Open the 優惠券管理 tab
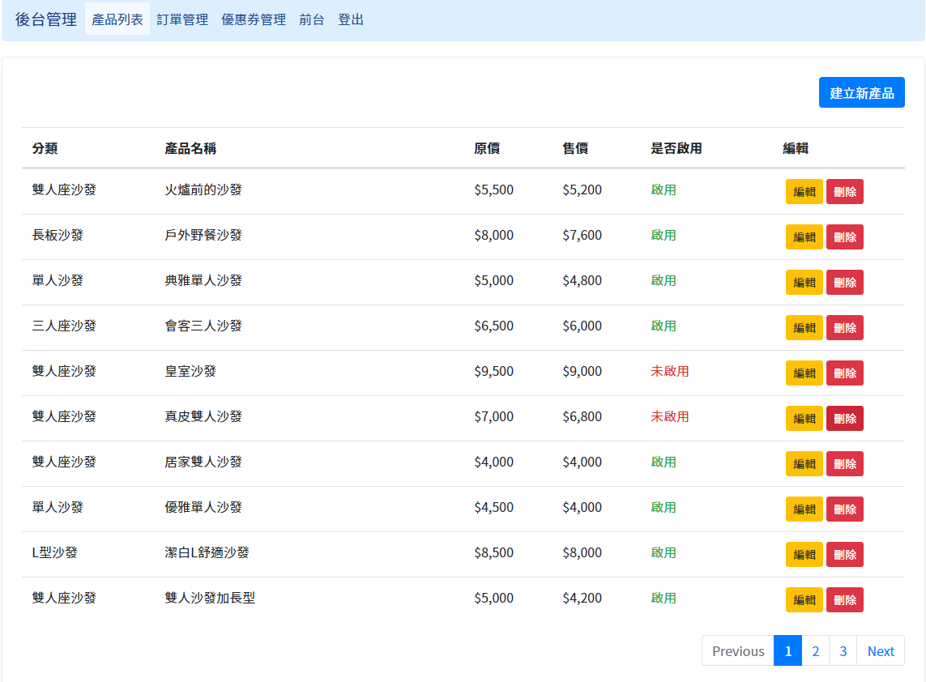The width and height of the screenshot is (926, 682). click(253, 19)
